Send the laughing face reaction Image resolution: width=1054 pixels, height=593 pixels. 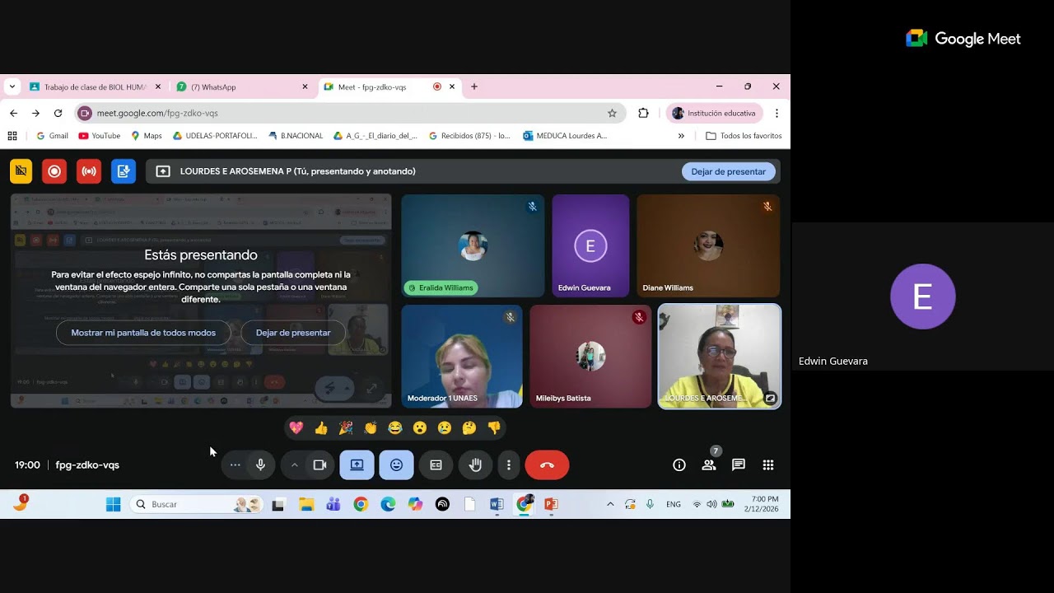395,427
